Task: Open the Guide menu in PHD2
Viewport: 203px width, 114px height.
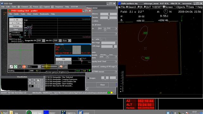Action: [16, 14]
